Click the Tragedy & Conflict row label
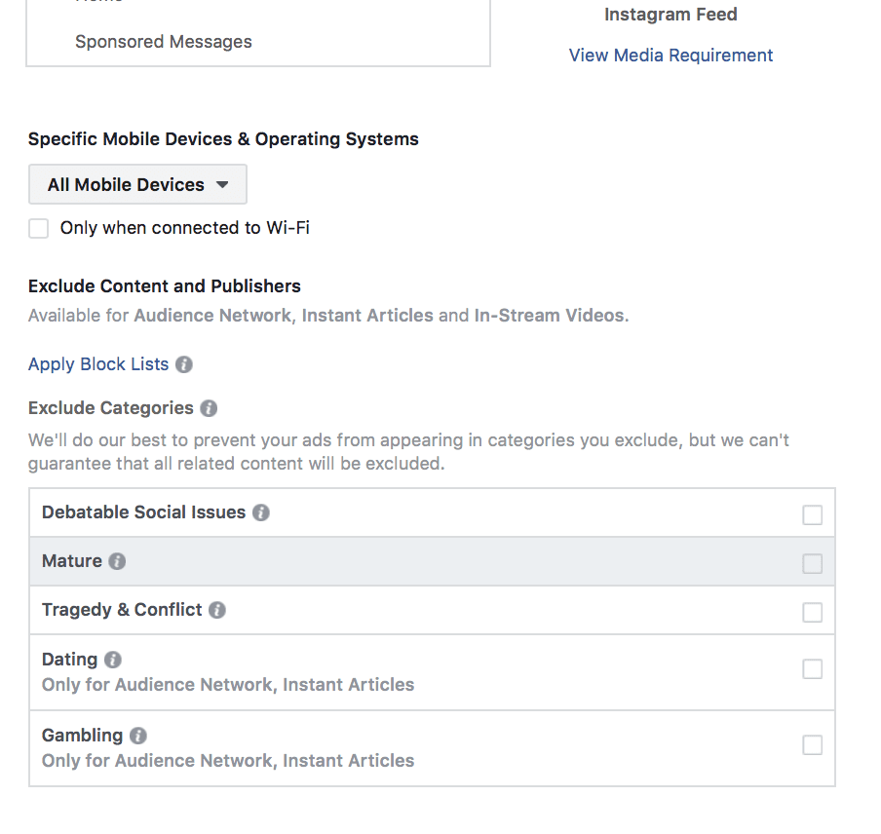Image resolution: width=881 pixels, height=834 pixels. tap(122, 610)
